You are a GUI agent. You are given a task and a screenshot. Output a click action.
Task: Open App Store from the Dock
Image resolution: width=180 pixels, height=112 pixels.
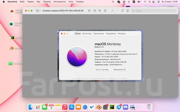[x=71, y=107]
